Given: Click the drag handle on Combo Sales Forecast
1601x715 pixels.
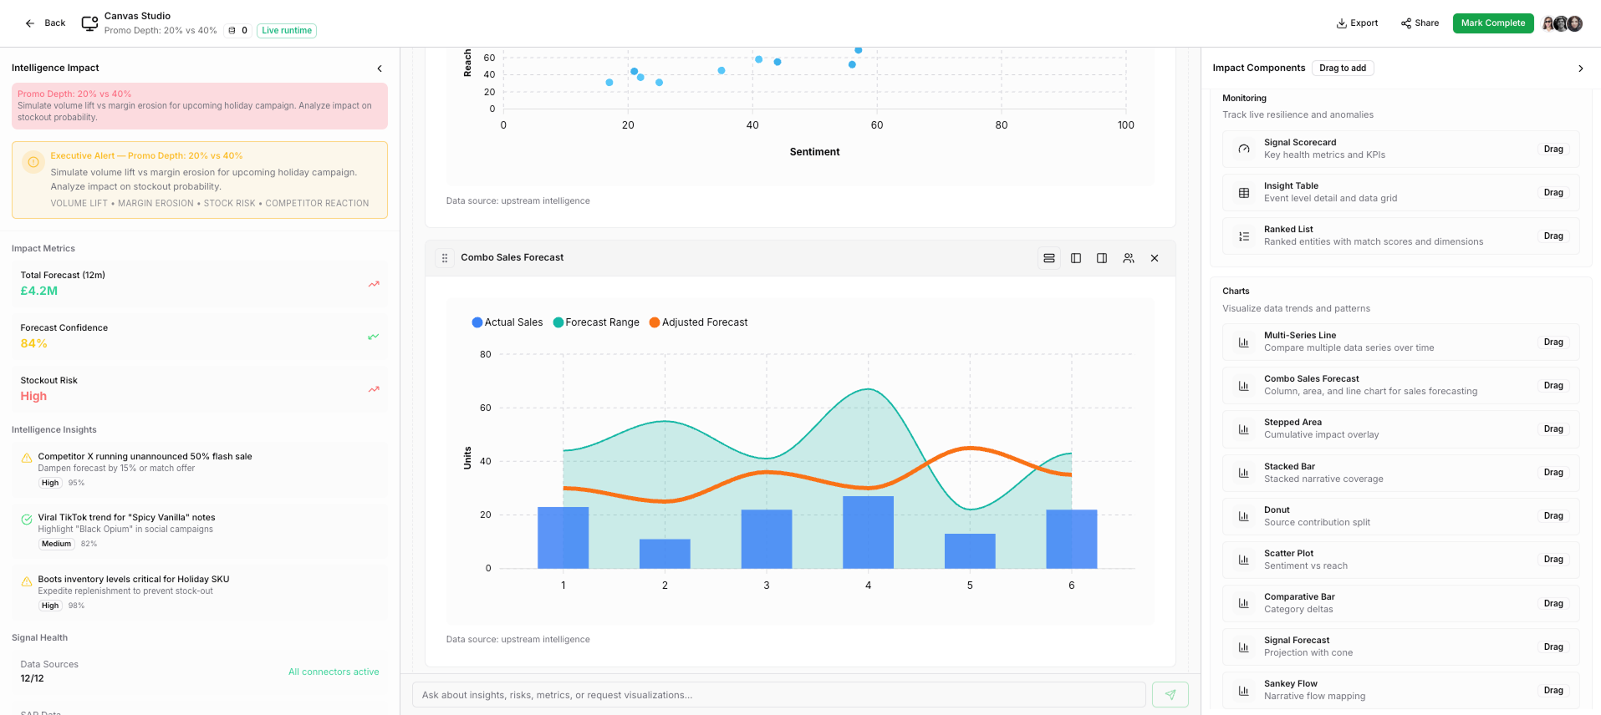Looking at the screenshot, I should click(x=445, y=258).
